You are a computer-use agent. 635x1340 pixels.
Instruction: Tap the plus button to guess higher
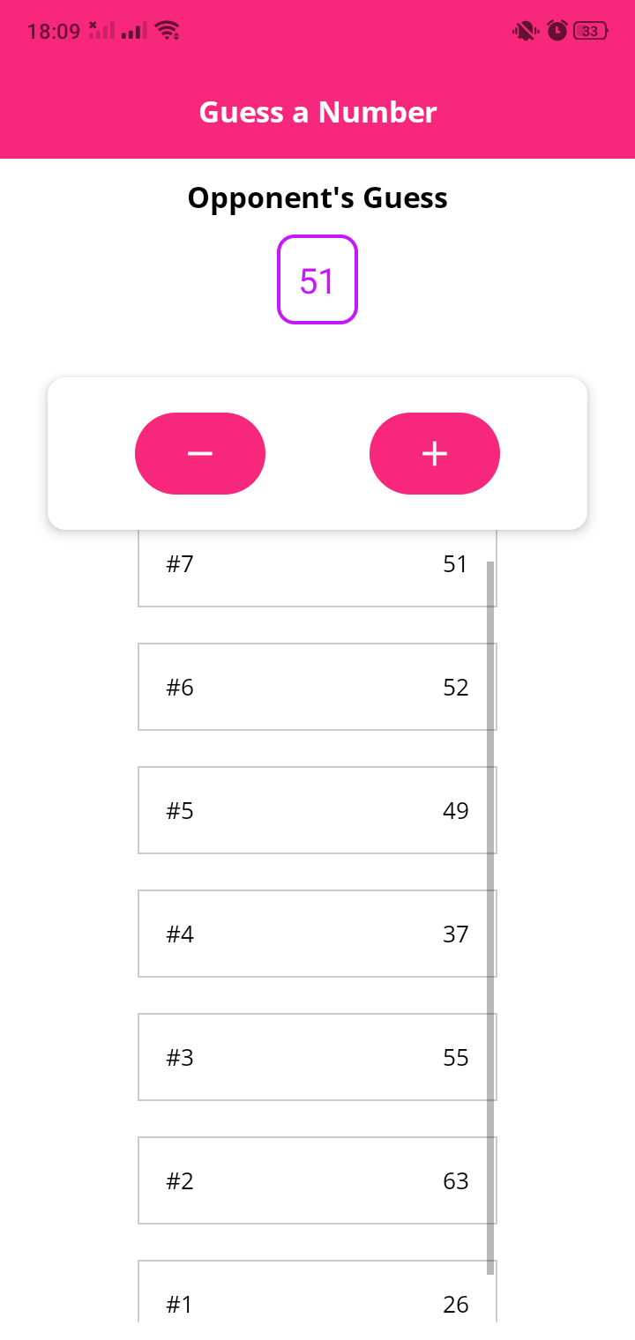click(x=434, y=453)
